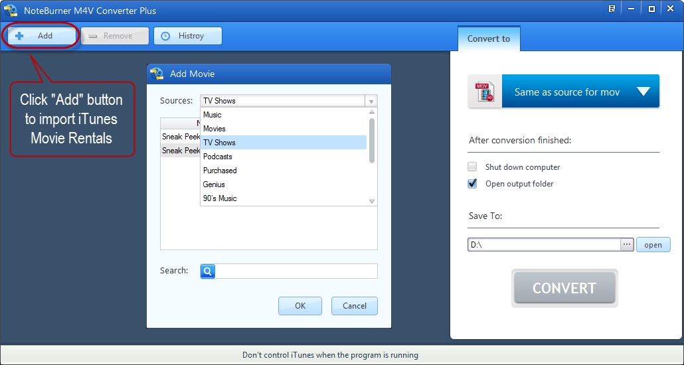The image size is (684, 365).
Task: Click the MOV format icon
Action: coord(485,91)
